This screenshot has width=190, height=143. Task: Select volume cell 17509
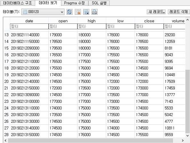pos(175,81)
